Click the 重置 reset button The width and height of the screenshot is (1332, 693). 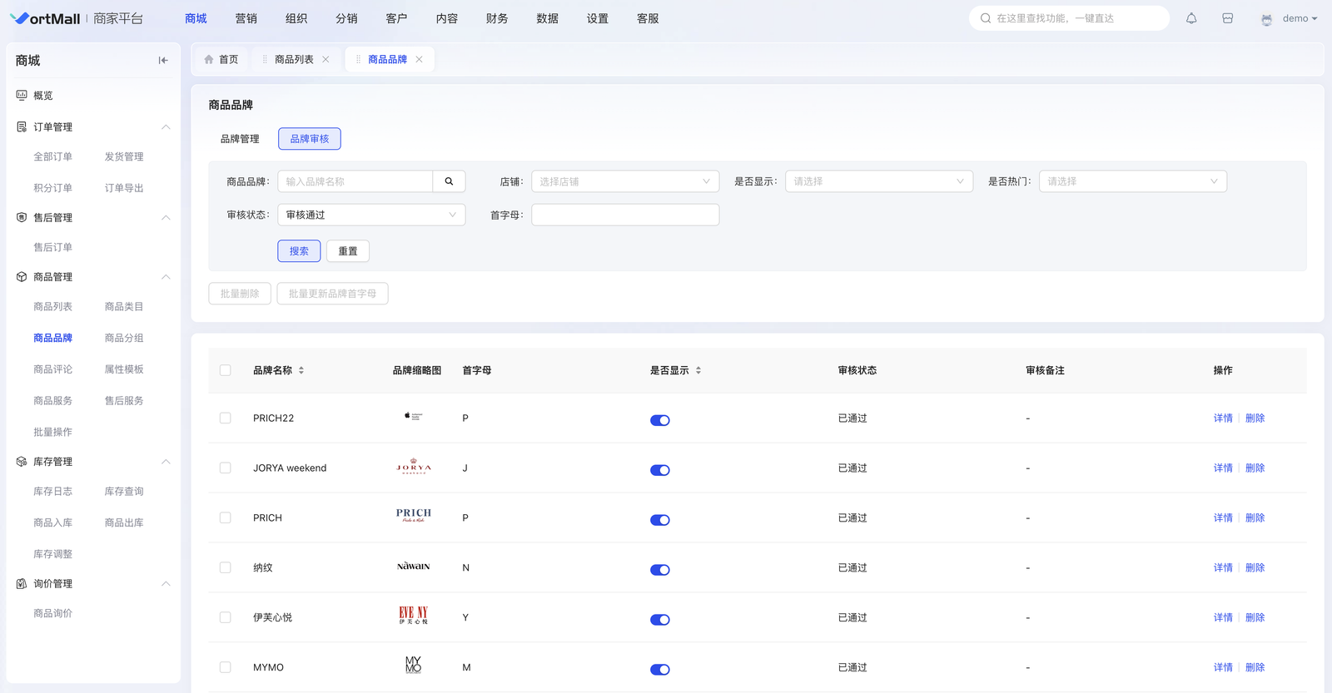348,251
